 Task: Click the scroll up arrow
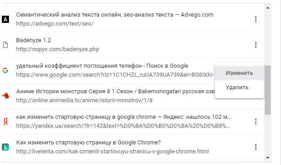pyautogui.click(x=268, y=8)
